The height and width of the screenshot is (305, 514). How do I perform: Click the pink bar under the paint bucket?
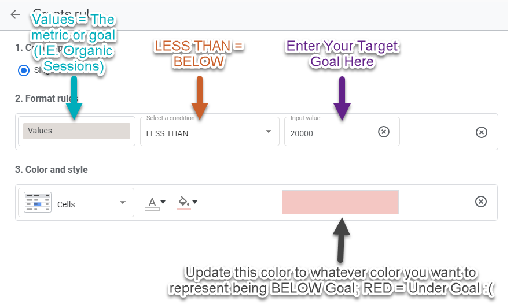[x=184, y=209]
